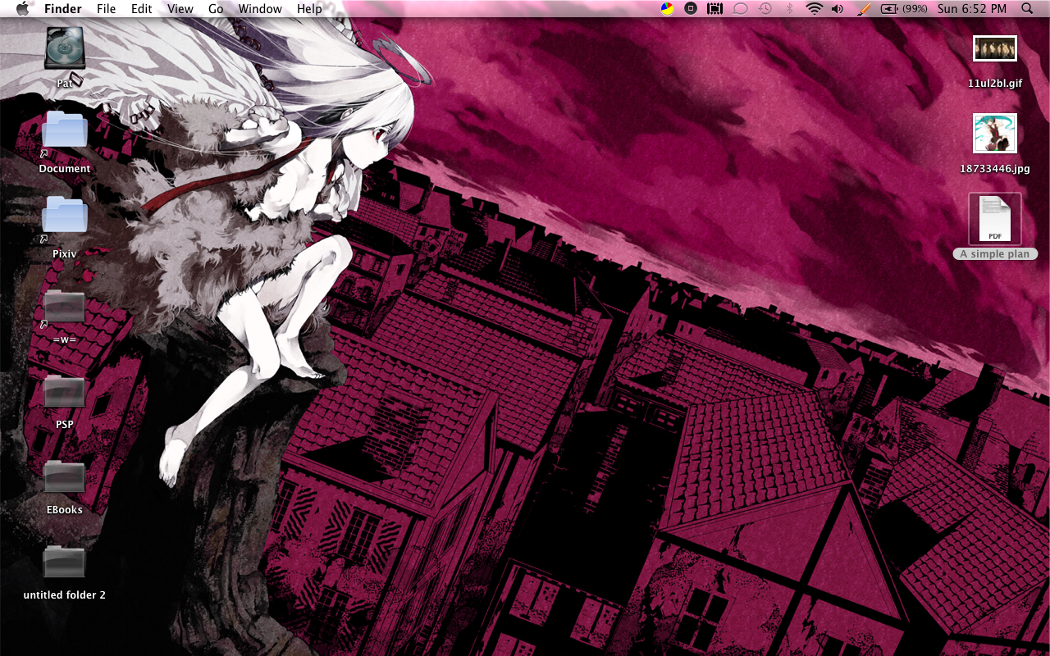Click the clock showing Sun 6:52 PM

972,9
